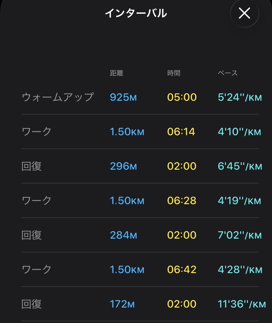Click the 06:28 work interval time
The image size is (272, 323).
[181, 201]
